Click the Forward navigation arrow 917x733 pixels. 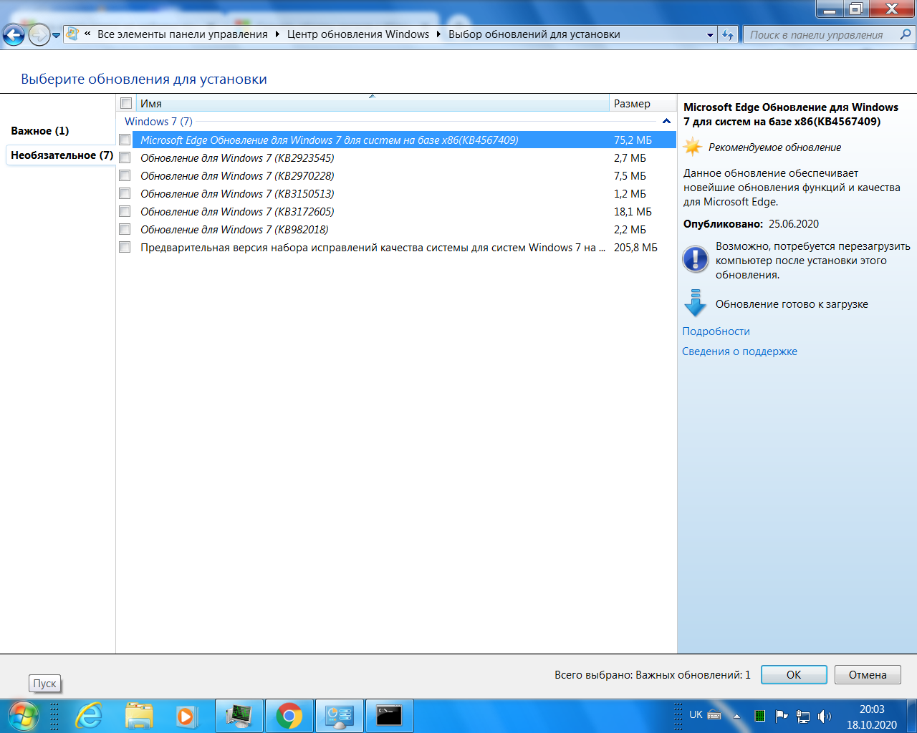[39, 34]
